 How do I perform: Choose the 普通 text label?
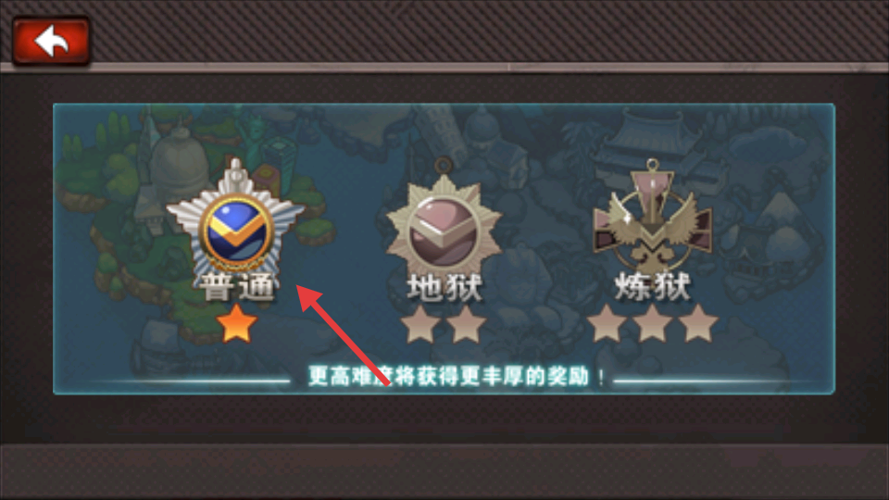(x=237, y=287)
